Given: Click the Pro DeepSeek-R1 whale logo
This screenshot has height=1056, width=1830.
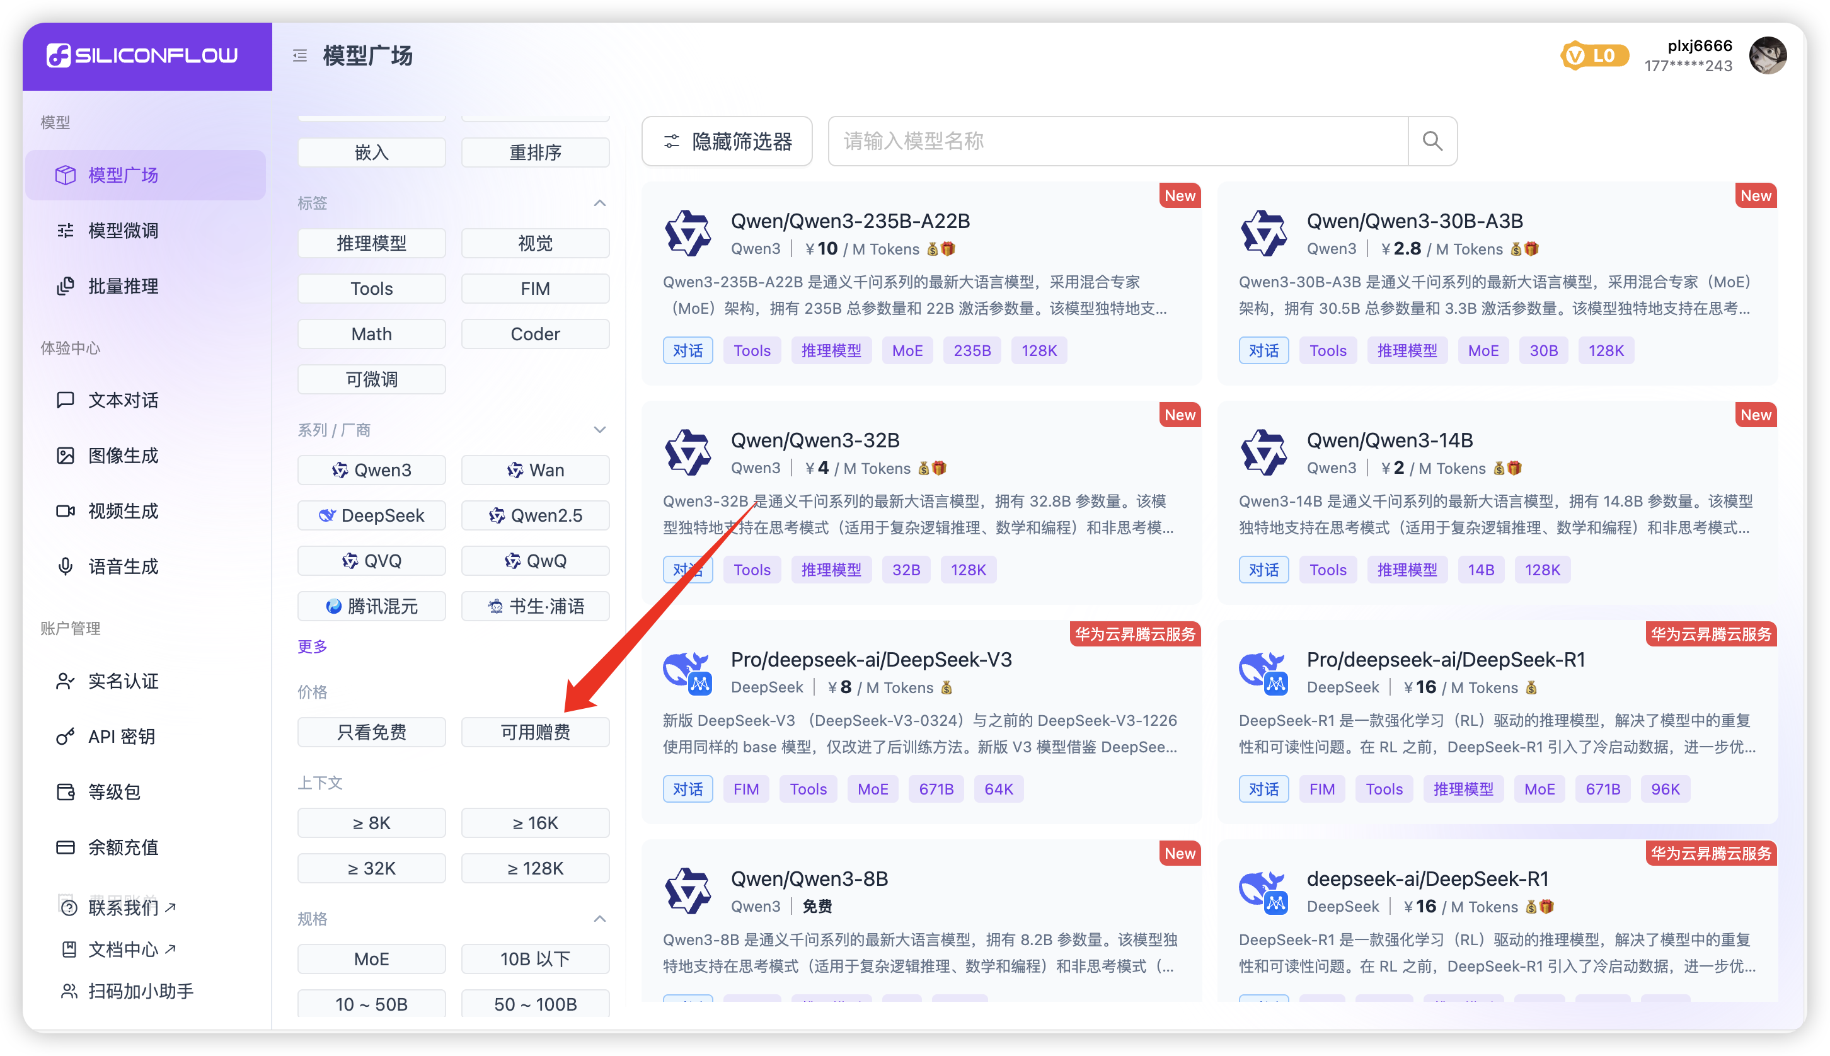Looking at the screenshot, I should click(x=1263, y=672).
